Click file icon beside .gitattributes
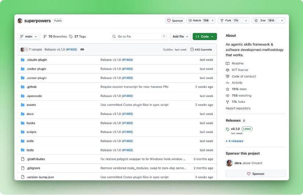The image size is (303, 195). pos(23,159)
